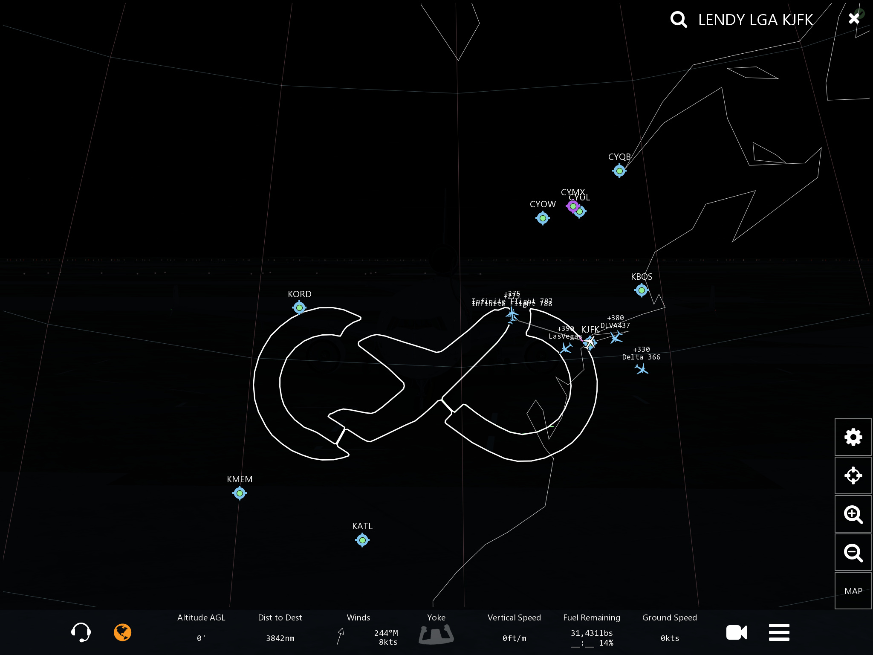
Task: Select the KBOS airport marker
Action: coord(641,290)
